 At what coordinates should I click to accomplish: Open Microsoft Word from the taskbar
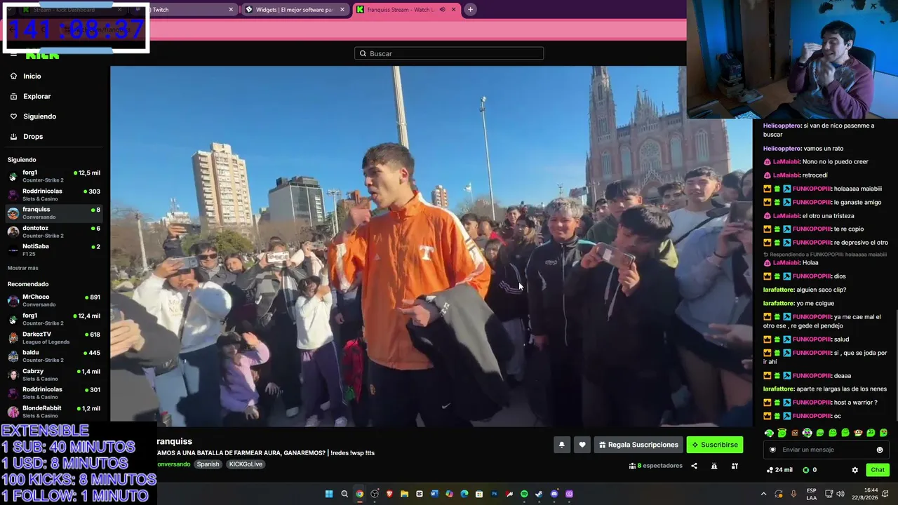pyautogui.click(x=434, y=494)
